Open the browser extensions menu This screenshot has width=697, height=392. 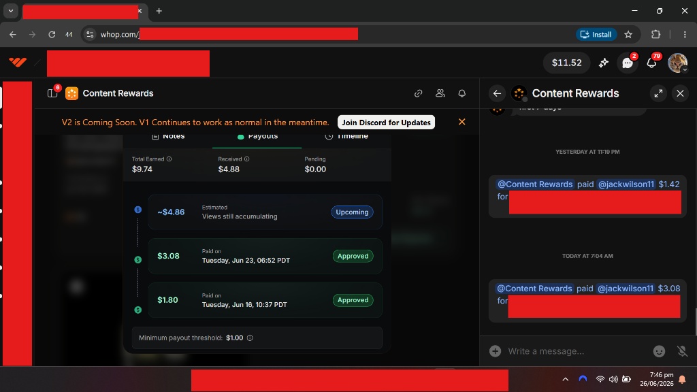click(x=655, y=34)
